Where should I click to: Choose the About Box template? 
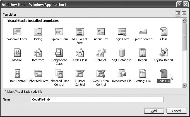101,32
